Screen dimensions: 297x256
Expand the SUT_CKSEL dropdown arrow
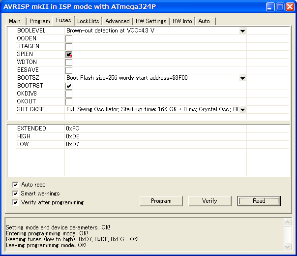(242, 109)
